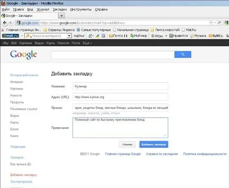Screen dimensions: 229x188
Task: Open Мой мир from Mail.ru toolbar
Action: (139, 36)
